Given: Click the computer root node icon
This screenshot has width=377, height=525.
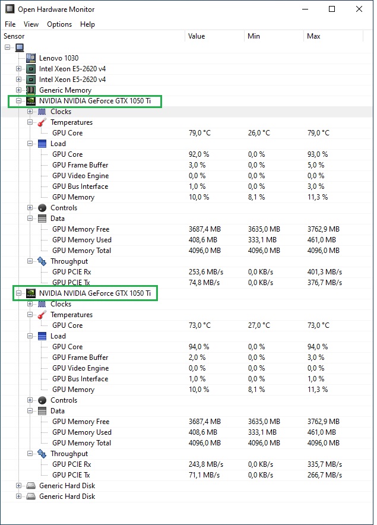Looking at the screenshot, I should point(20,47).
